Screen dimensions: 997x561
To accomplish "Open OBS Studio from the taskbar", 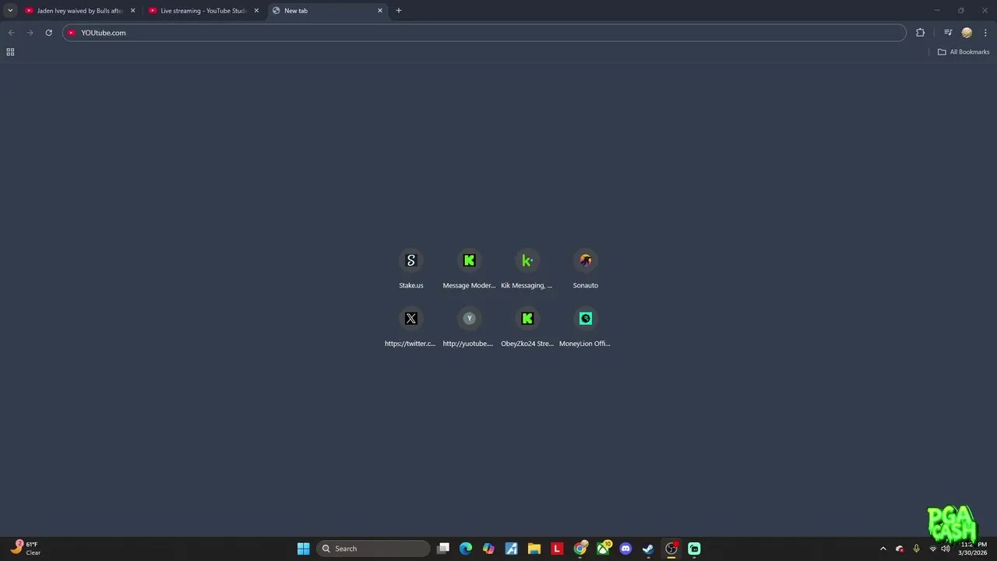I will [671, 549].
